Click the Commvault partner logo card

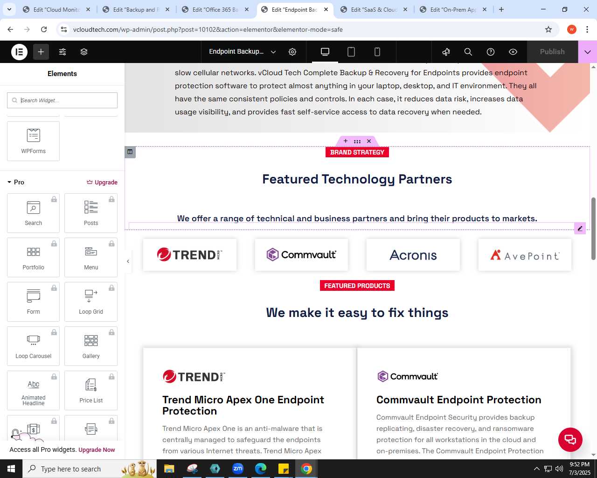(301, 255)
